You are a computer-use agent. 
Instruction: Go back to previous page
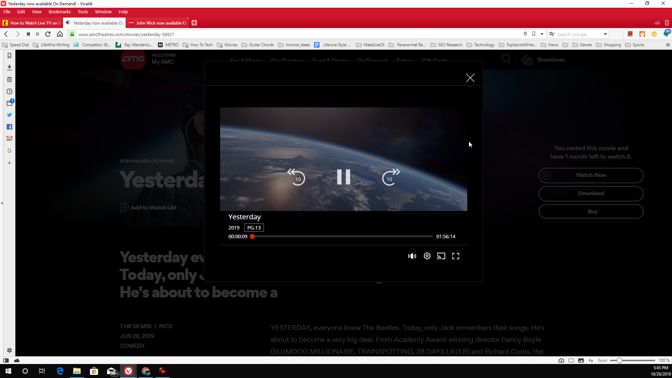pyautogui.click(x=6, y=34)
